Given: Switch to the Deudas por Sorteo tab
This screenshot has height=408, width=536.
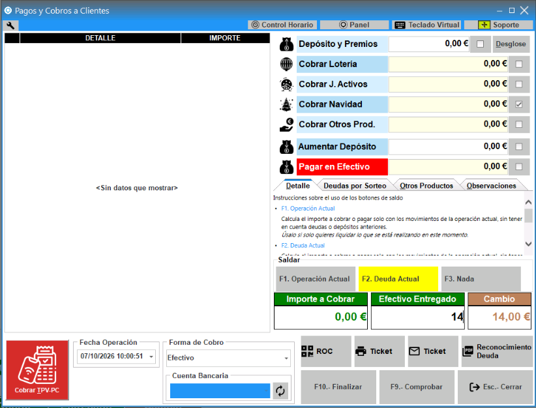Looking at the screenshot, I should tap(355, 186).
